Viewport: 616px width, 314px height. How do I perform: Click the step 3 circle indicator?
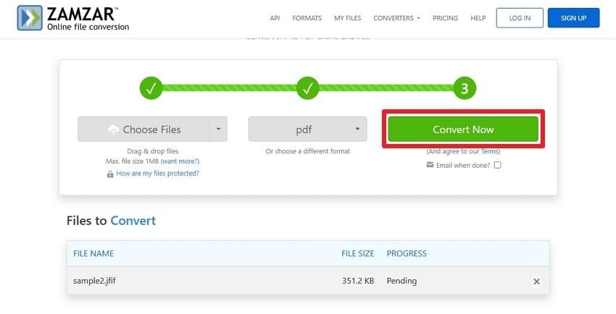(x=465, y=88)
